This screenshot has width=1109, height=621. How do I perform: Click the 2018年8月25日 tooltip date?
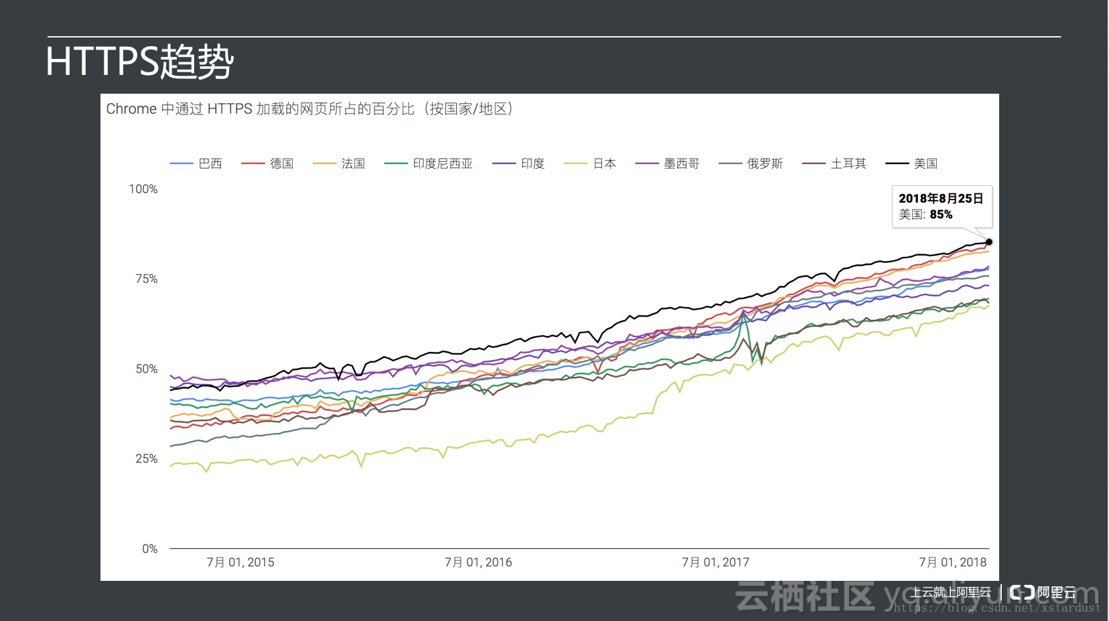[x=941, y=199]
